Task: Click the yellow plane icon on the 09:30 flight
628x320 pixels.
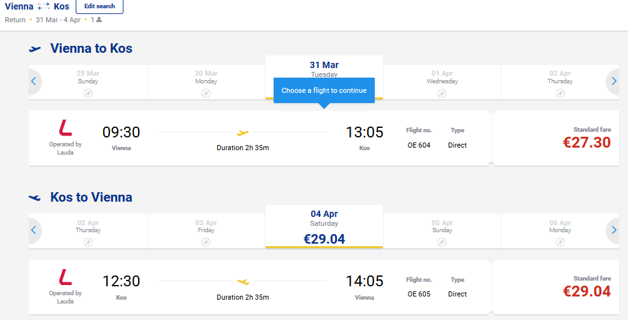Action: 242,132
